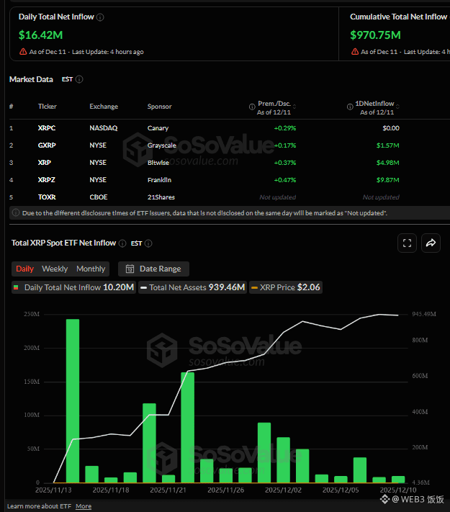This screenshot has height=512, width=450.
Task: Click the 945.49M right axis label
Action: (x=424, y=314)
